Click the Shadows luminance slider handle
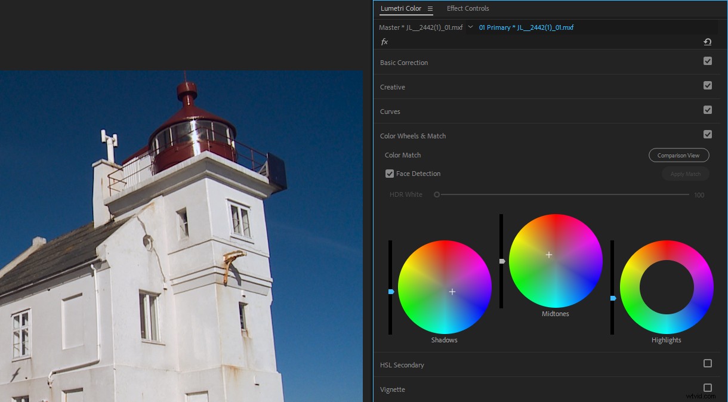Screen dimensions: 728x402 click(391, 292)
